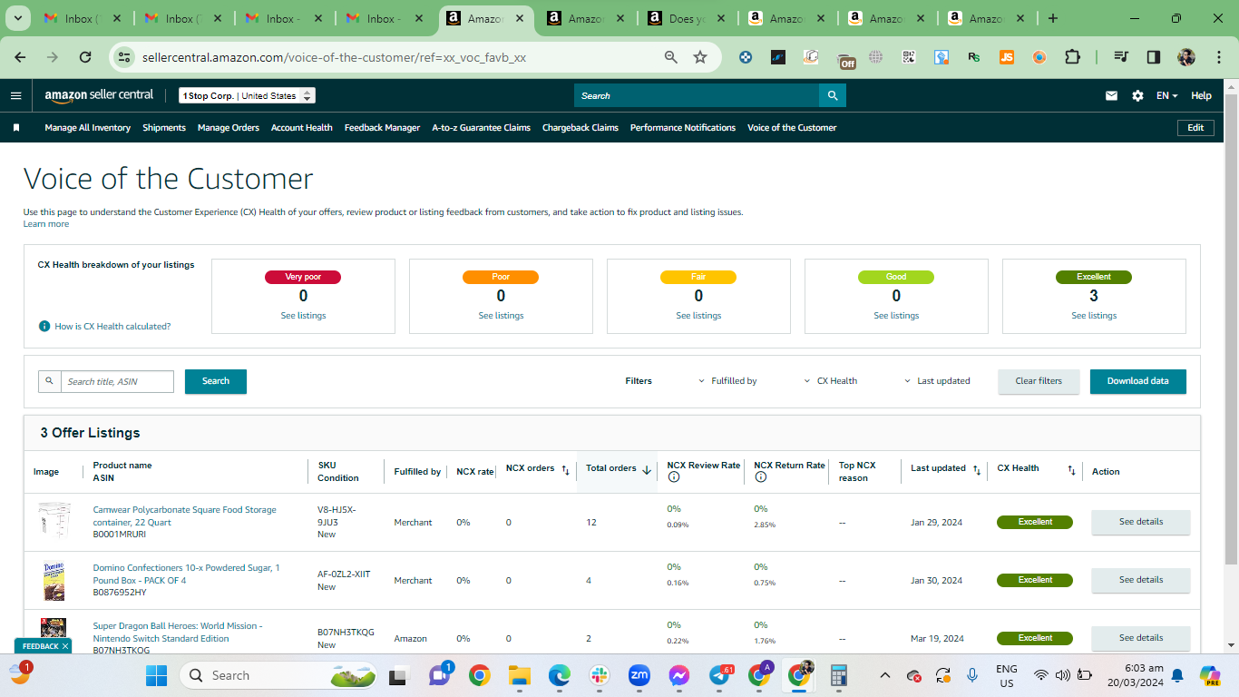The height and width of the screenshot is (697, 1239).
Task: Bookmark this page with star icon
Action: pyautogui.click(x=700, y=57)
